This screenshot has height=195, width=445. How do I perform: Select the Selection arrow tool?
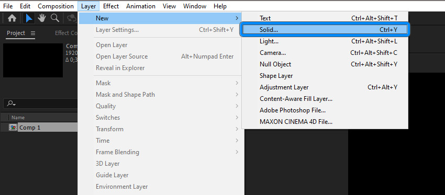point(29,18)
